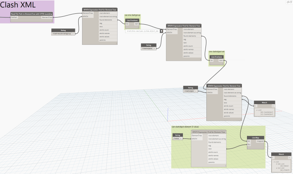Click the '//clashresults/clashgroup' String text field

[x=62, y=33]
